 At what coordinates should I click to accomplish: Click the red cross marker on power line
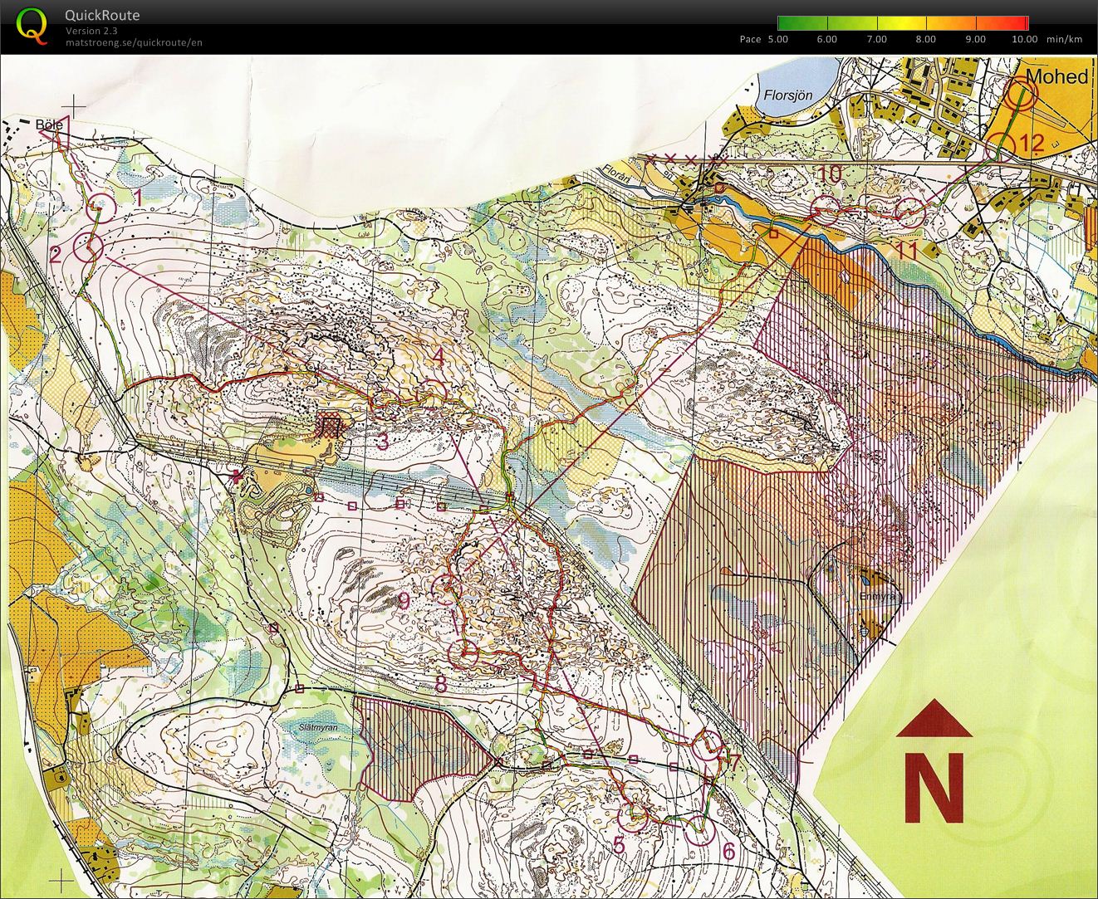point(239,476)
